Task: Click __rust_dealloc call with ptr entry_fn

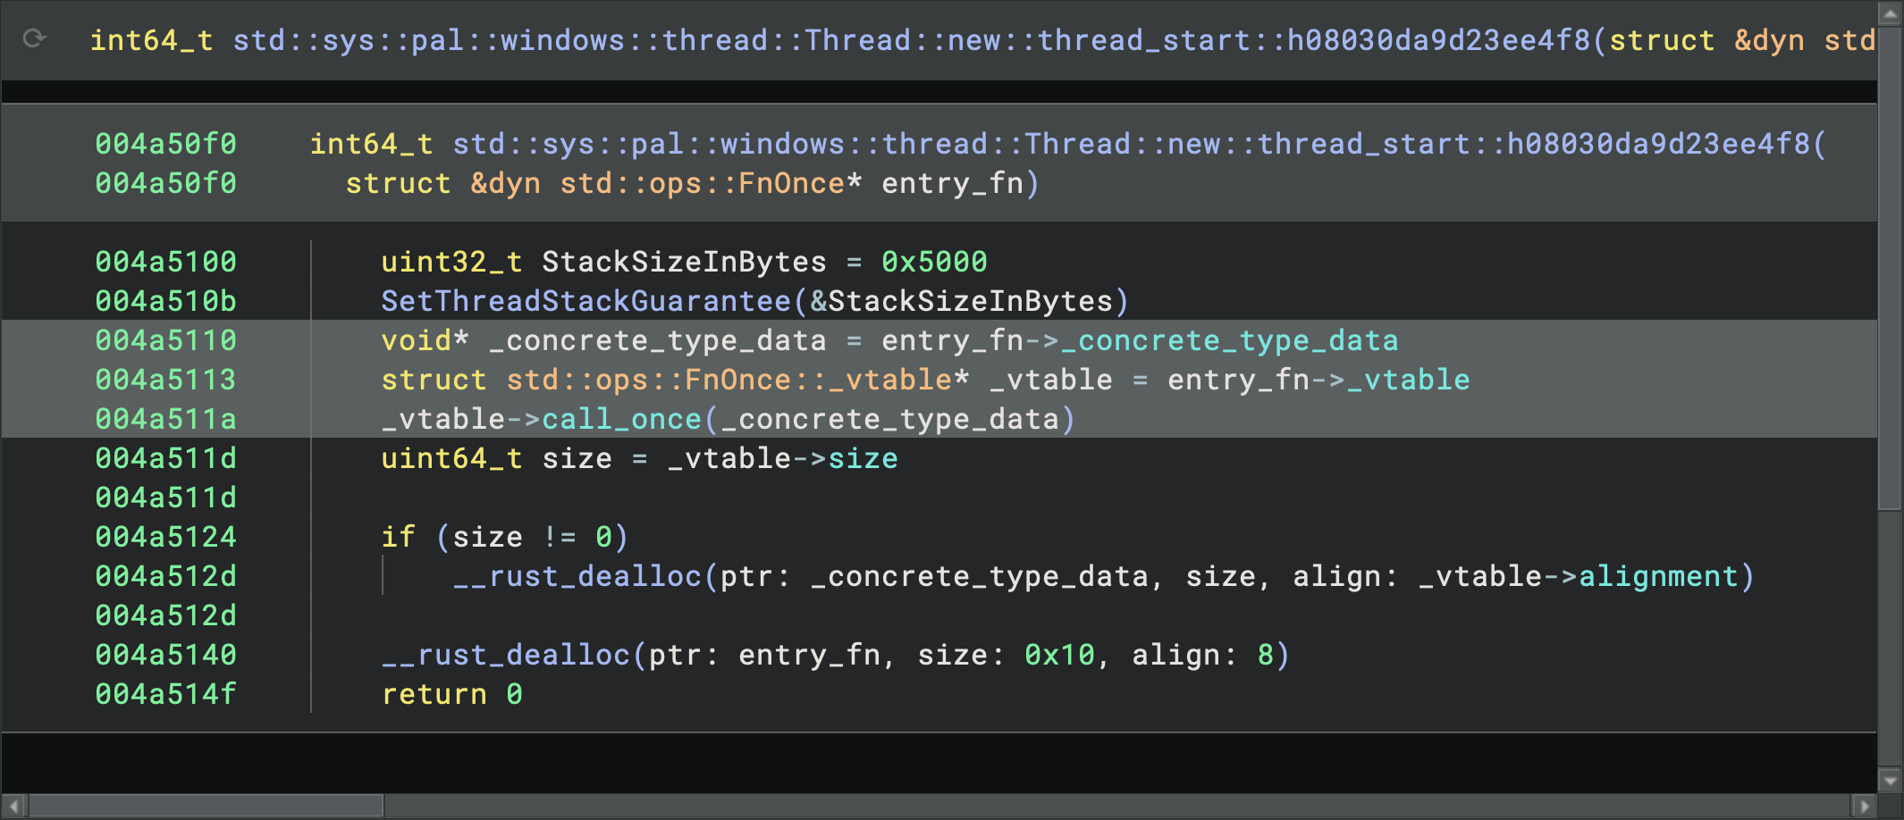Action: 506,655
